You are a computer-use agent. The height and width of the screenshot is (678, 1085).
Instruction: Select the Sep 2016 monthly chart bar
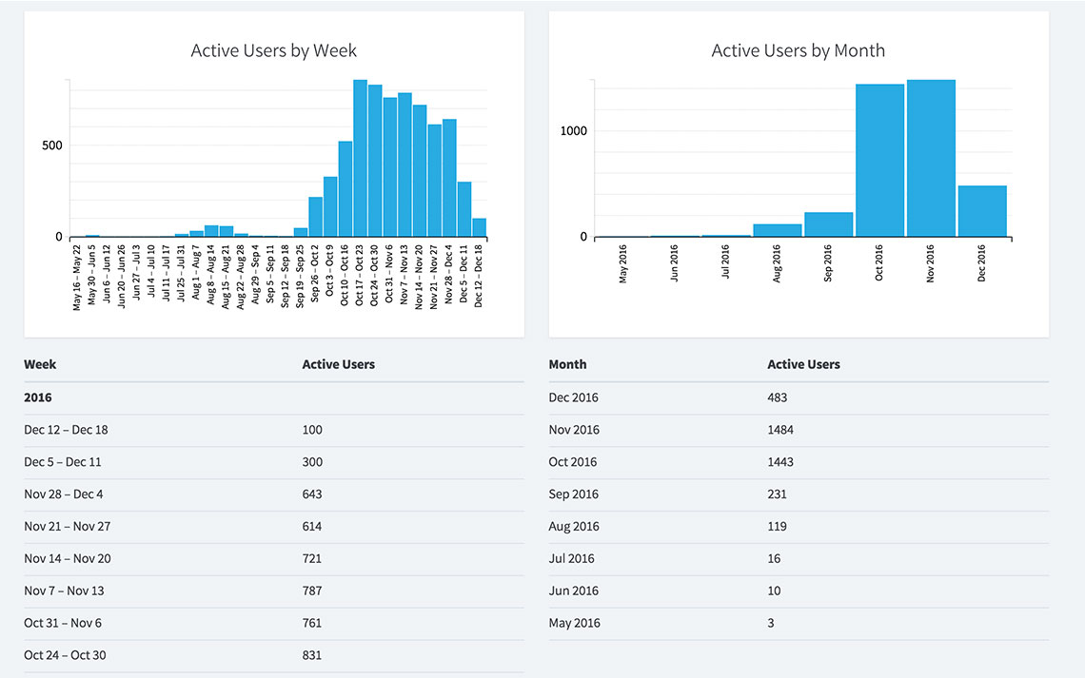click(x=828, y=224)
